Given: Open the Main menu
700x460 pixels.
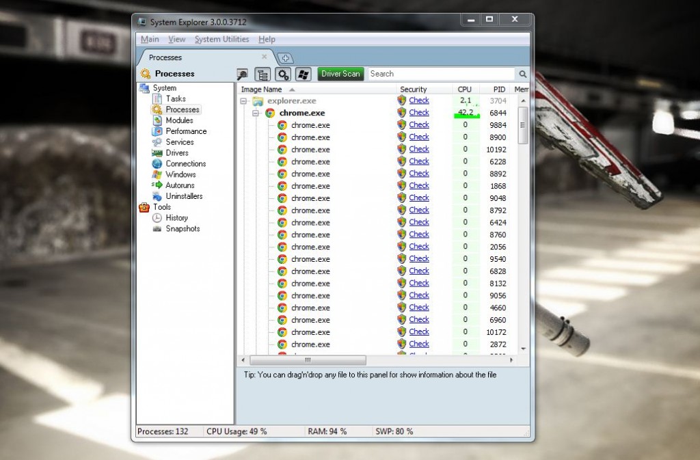Looking at the screenshot, I should click(150, 39).
